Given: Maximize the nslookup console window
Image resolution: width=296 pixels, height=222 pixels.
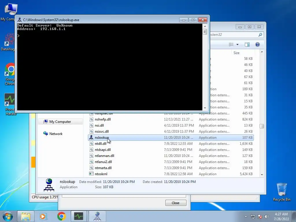Looking at the screenshot, I should (193, 20).
